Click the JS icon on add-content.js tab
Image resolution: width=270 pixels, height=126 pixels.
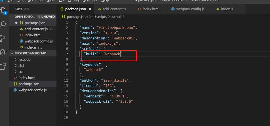tap(99, 9)
